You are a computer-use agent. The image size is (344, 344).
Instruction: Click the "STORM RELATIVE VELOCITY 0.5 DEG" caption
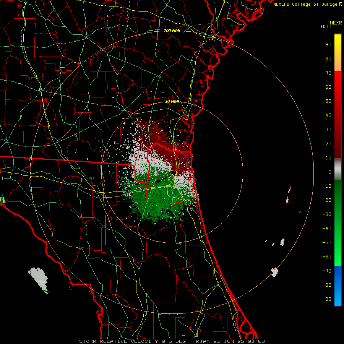coord(132,341)
